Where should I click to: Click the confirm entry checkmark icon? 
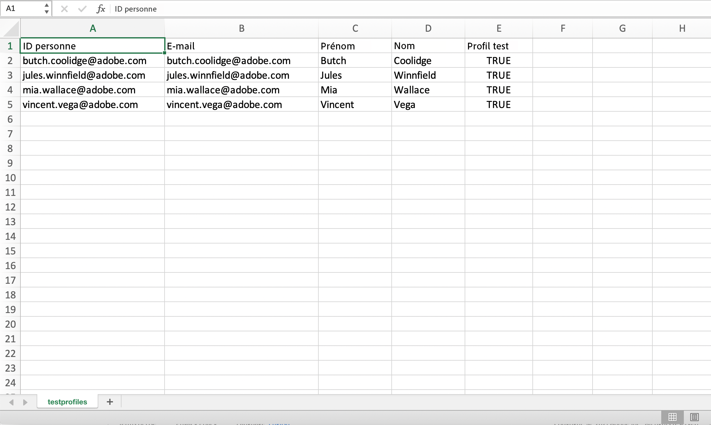[82, 9]
